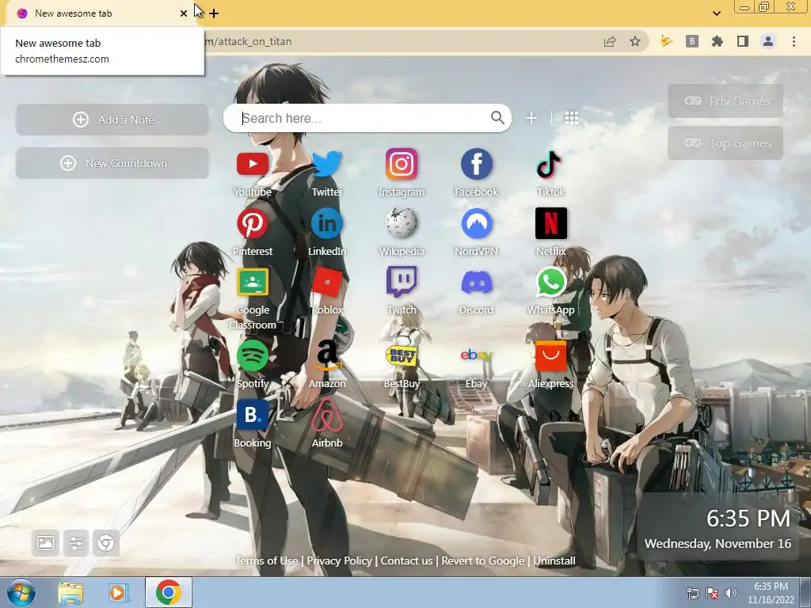Screen dimensions: 811x608
Task: Click the Pikachu extension icon
Action: click(666, 41)
